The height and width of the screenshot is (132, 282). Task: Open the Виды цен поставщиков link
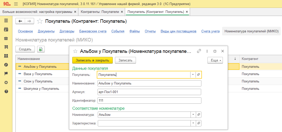178,31
